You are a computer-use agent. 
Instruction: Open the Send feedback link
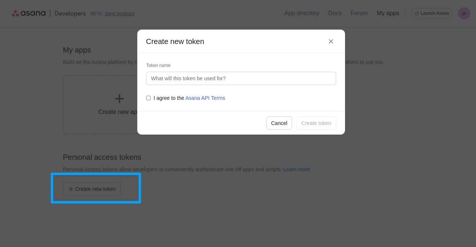(x=119, y=14)
